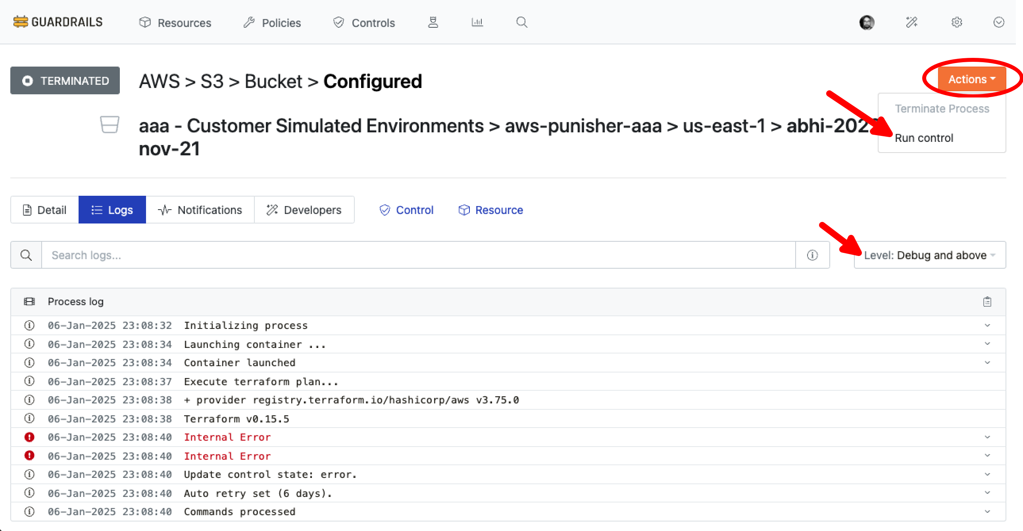The image size is (1023, 531).
Task: Expand the Auto retry set log entry
Action: [x=987, y=493]
